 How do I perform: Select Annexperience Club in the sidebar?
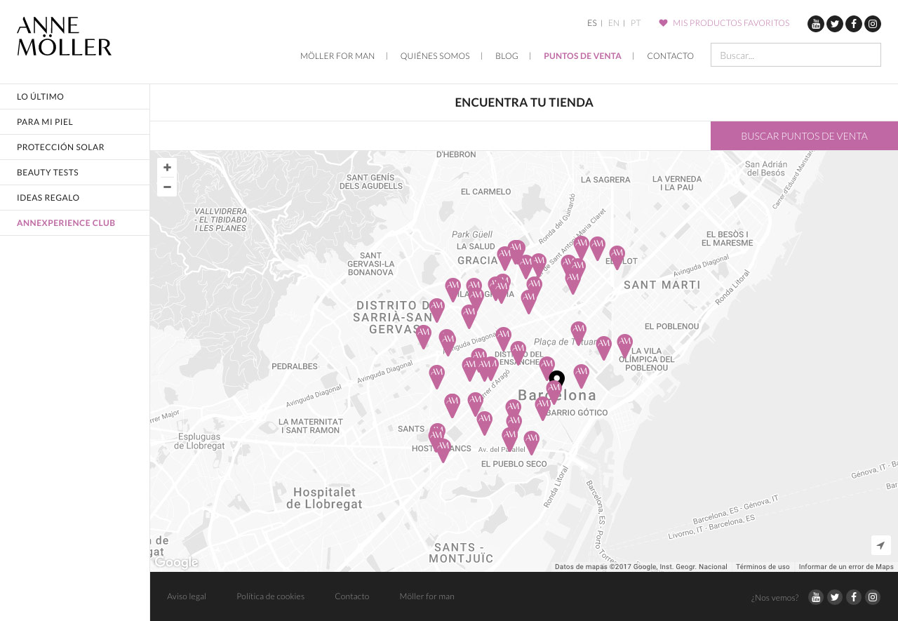66,223
